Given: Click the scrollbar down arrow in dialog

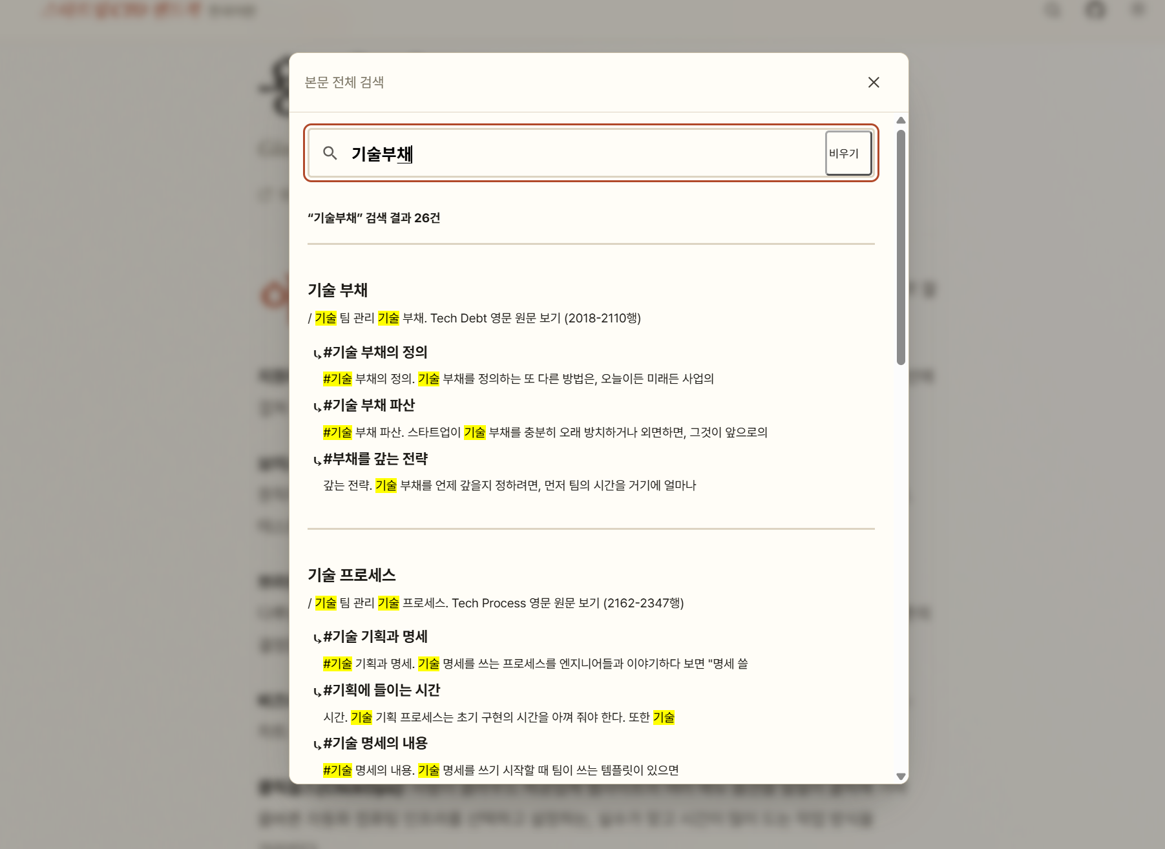Looking at the screenshot, I should point(901,776).
